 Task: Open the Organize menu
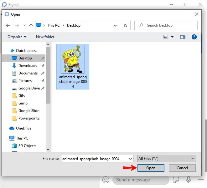(17, 37)
